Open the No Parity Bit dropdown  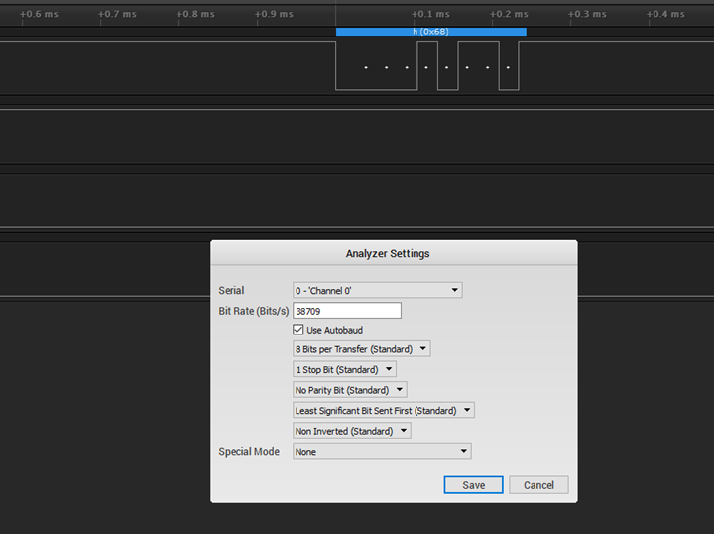[x=349, y=390]
